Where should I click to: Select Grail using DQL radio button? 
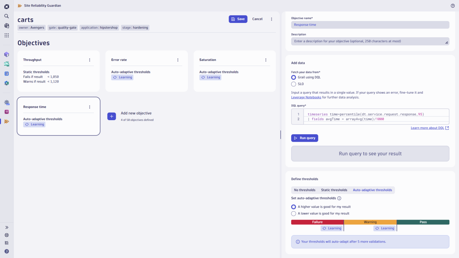[x=293, y=77]
